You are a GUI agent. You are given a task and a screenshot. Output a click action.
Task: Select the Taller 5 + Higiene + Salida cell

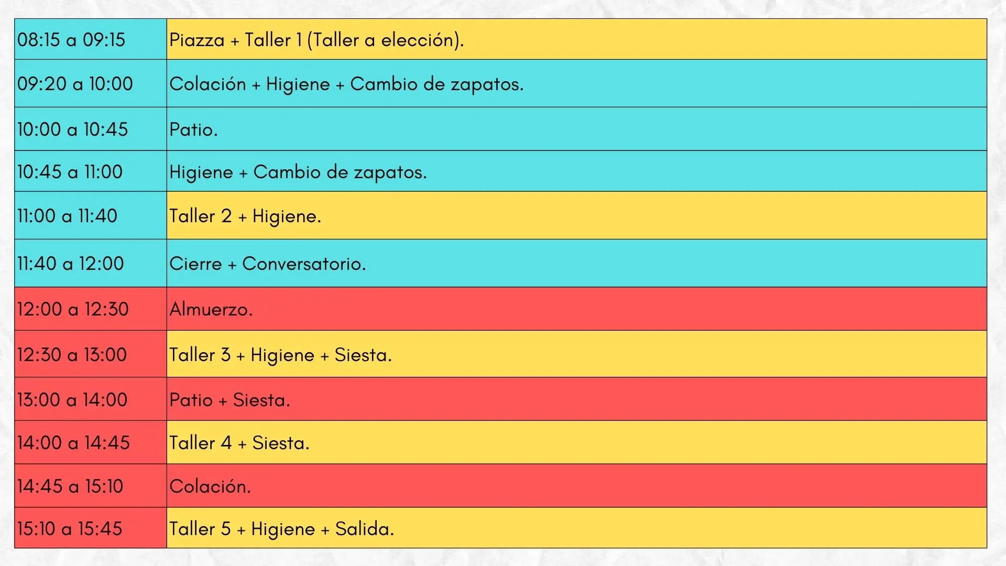tap(576, 528)
